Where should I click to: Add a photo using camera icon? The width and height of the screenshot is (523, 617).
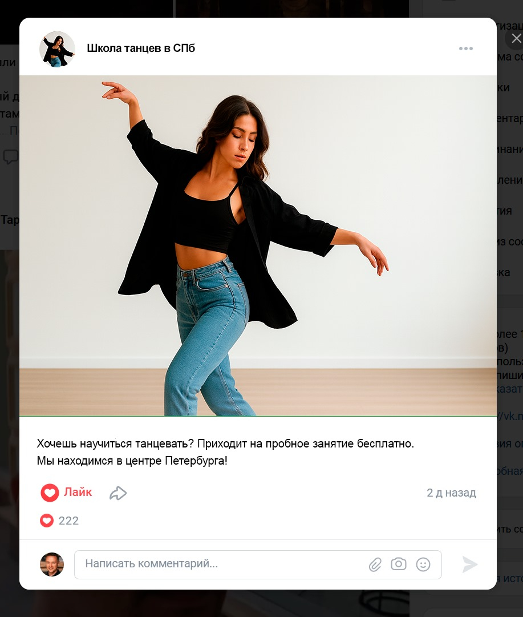[x=398, y=564]
